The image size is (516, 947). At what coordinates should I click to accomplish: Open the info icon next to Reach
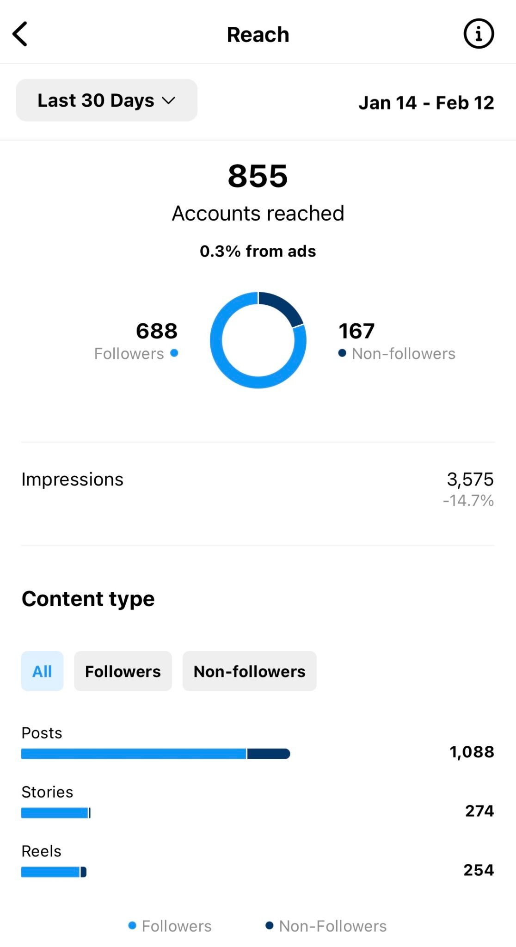coord(479,34)
